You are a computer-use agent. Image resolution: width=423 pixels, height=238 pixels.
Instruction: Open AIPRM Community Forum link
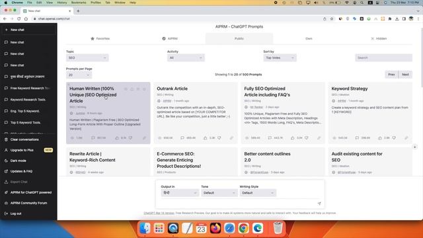(x=28, y=203)
